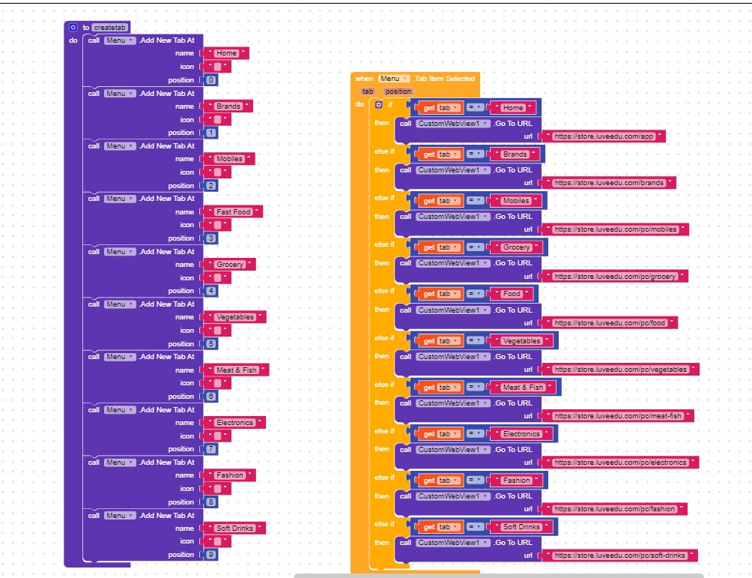Select the 'Grocery' comparison text in else-if

click(516, 247)
